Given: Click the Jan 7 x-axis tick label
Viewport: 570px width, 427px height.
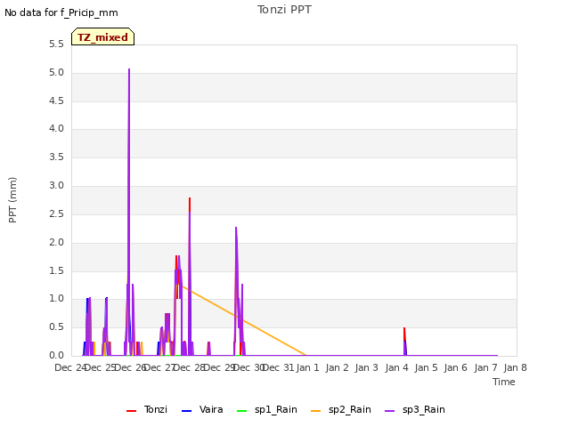Looking at the screenshot, I should click(x=485, y=367).
